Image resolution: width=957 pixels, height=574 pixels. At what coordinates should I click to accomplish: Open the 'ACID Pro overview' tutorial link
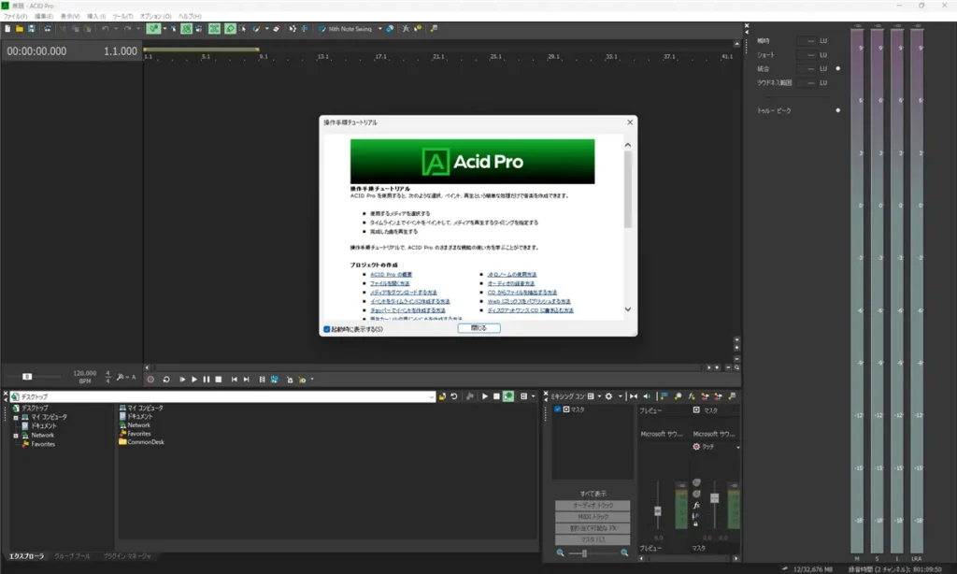click(391, 275)
